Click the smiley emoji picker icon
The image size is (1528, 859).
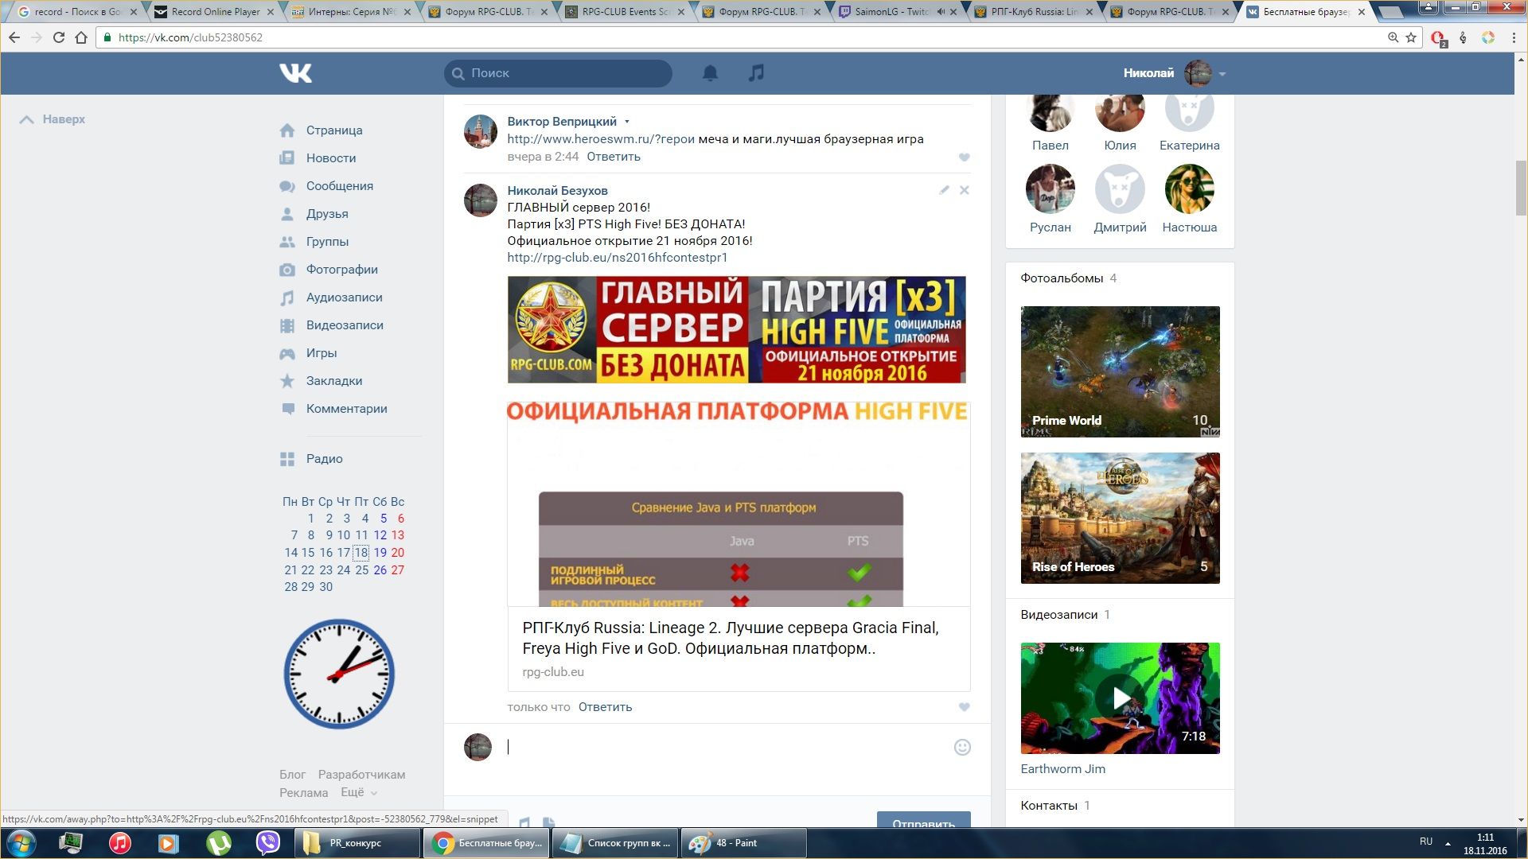pyautogui.click(x=962, y=747)
